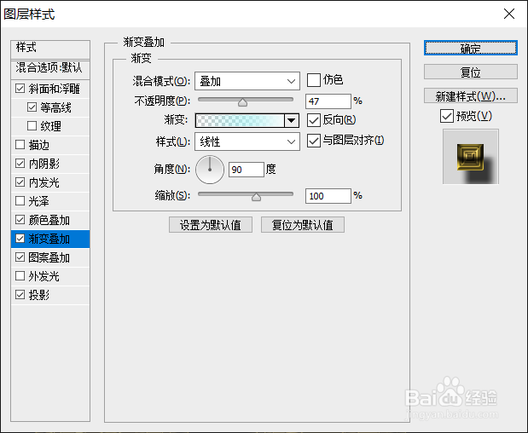Open the gradient picker arrow
Viewport: 528px width, 433px height.
point(291,120)
